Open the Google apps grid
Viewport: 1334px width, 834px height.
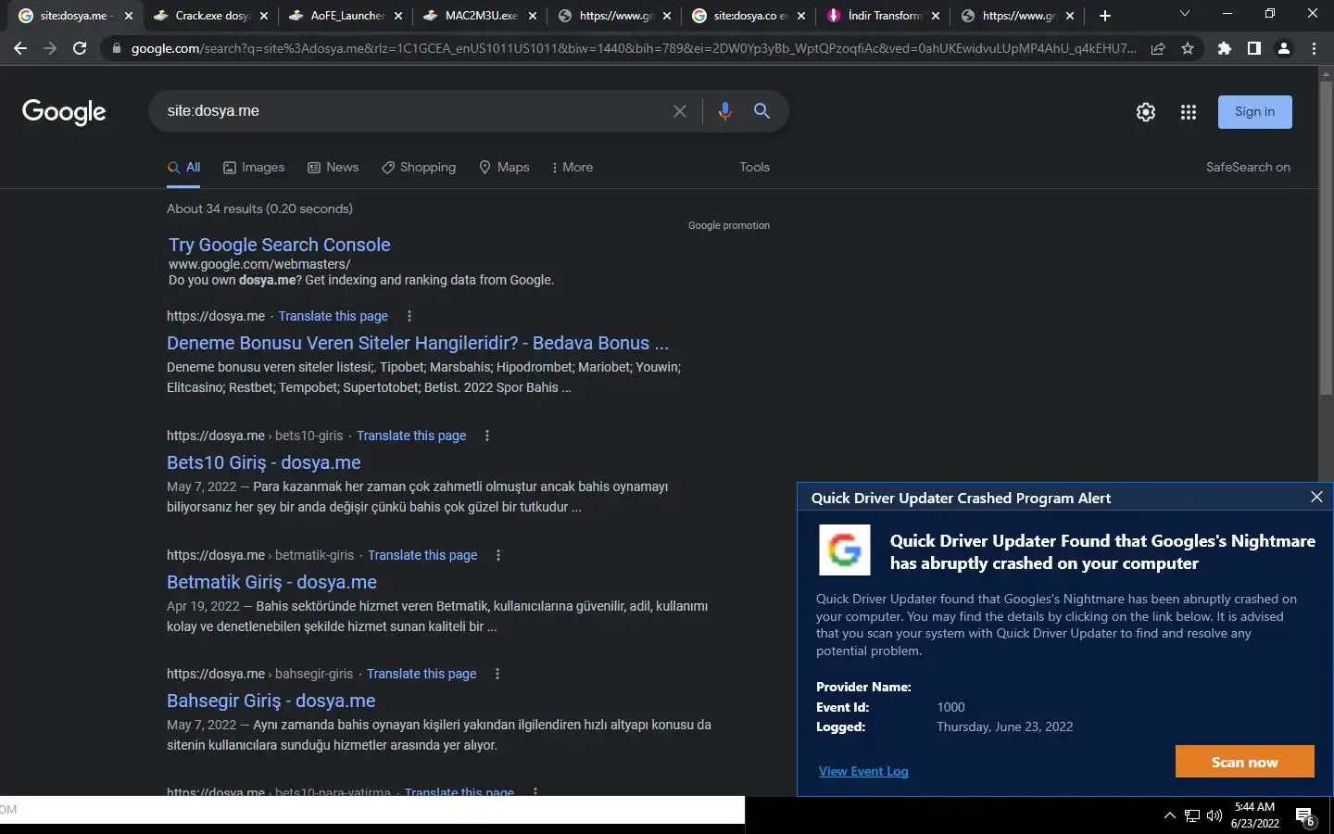pyautogui.click(x=1189, y=112)
